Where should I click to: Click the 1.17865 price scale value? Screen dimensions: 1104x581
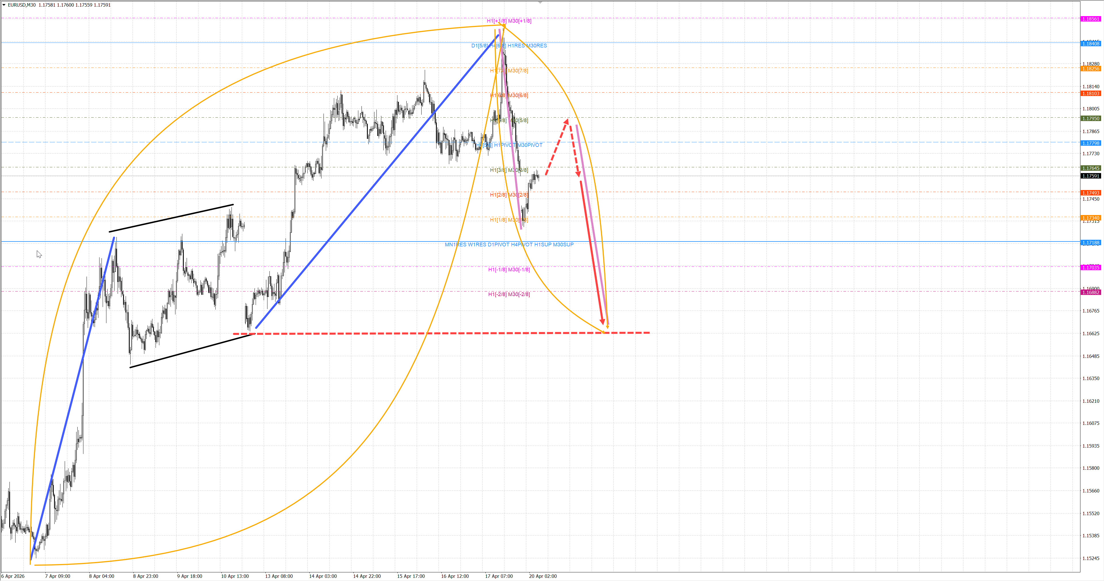coord(1091,132)
